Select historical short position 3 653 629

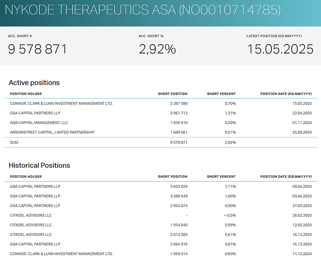pyautogui.click(x=179, y=186)
